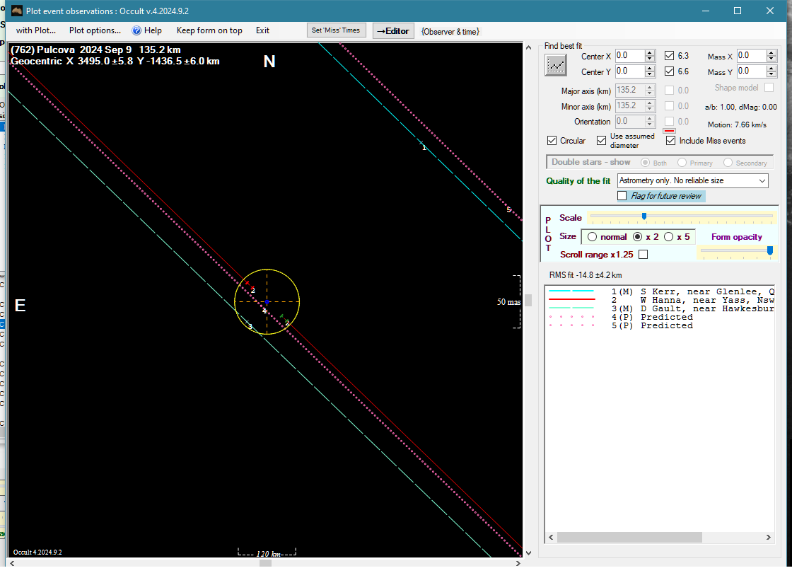Click the Occult app icon in title bar
Screen dimensions: 792x573
[17, 11]
